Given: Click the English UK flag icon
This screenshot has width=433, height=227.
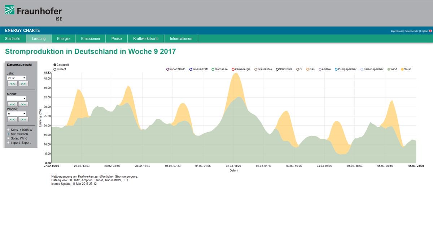Looking at the screenshot, I should [430, 31].
